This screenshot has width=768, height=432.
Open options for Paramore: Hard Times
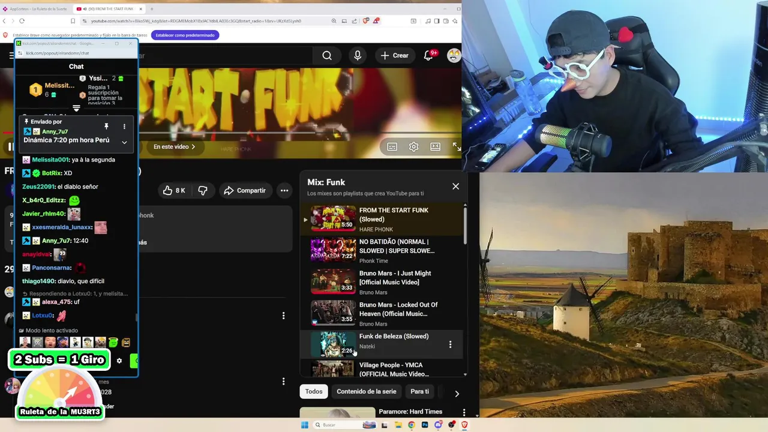(x=464, y=412)
